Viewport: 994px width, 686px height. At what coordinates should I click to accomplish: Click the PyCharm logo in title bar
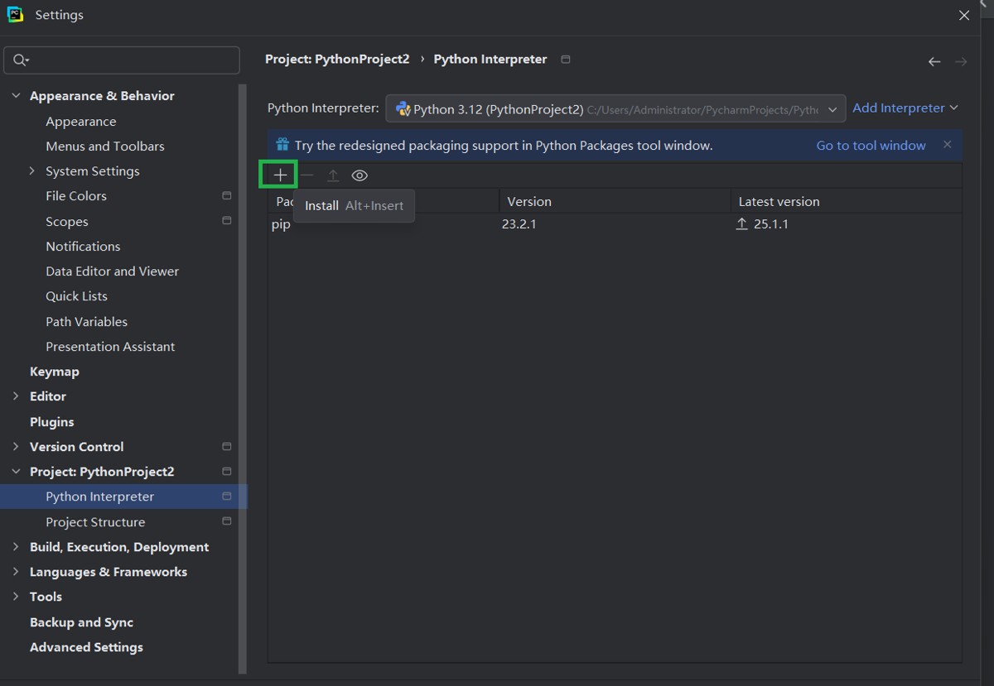[15, 15]
